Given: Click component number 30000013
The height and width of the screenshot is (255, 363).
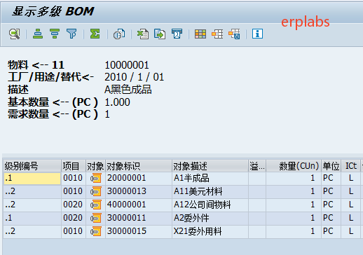Looking at the screenshot, I should tap(127, 191).
